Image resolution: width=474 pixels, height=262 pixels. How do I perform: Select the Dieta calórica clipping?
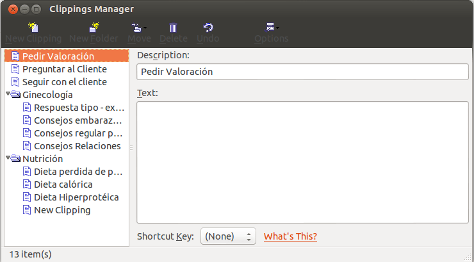click(63, 184)
